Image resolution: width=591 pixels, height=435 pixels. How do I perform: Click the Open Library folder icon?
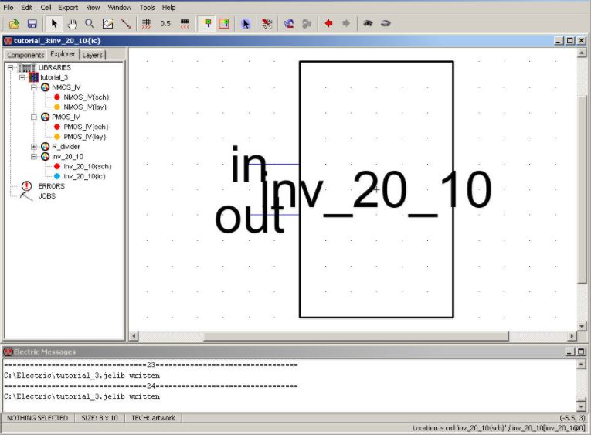14,23
